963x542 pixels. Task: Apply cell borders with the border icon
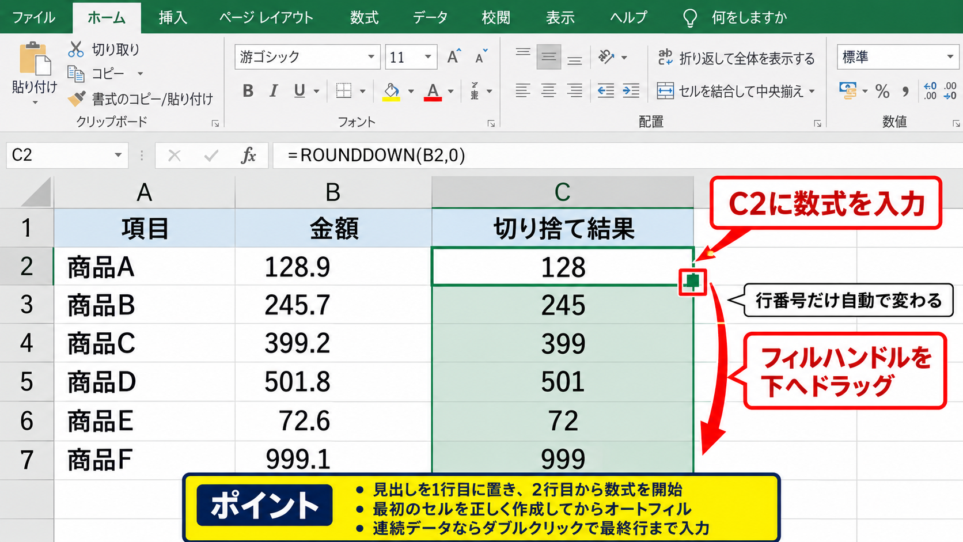[x=344, y=91]
